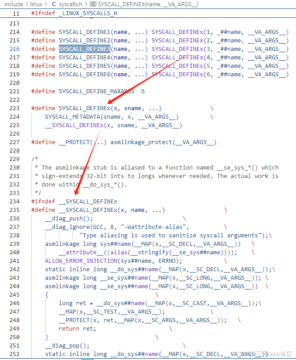Select the syscalls.h breadcrumb file
This screenshot has width=296, height=360.
click(71, 4)
